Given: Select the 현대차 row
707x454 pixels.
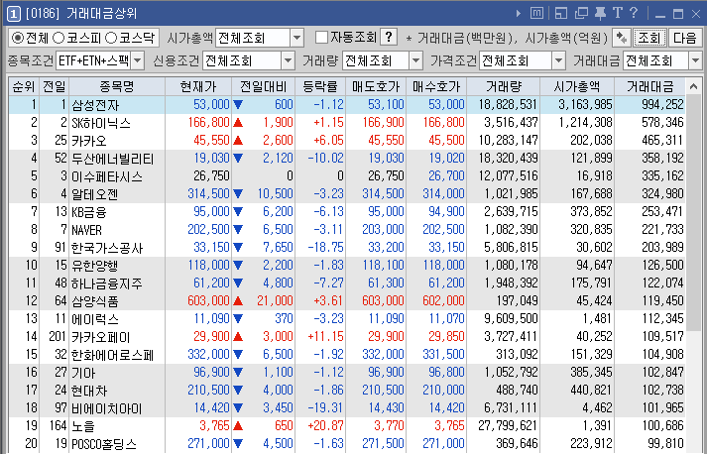Looking at the screenshot, I should 347,390.
